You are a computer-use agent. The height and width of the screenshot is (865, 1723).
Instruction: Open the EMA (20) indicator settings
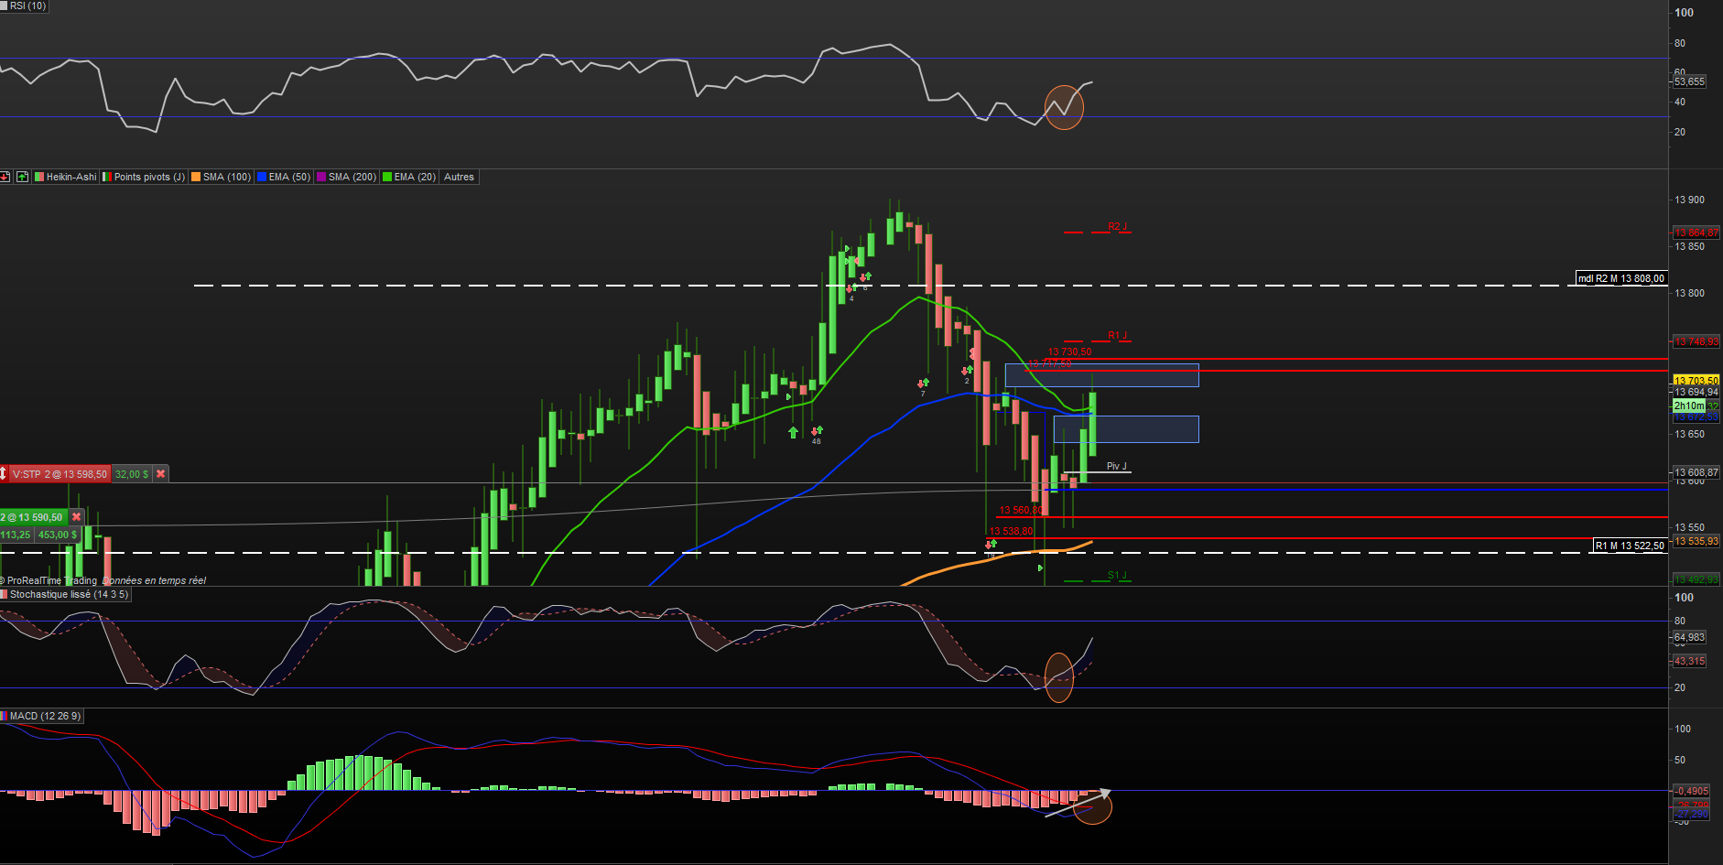tap(409, 177)
